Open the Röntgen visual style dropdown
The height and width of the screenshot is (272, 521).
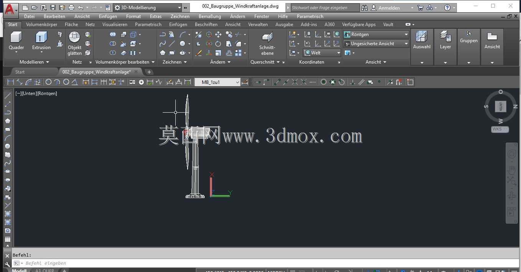pos(376,34)
